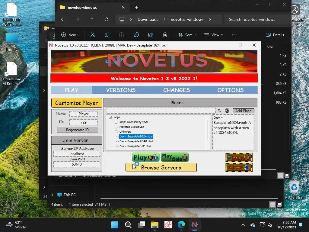Edit the player Name field
The height and width of the screenshot is (232, 309).
tap(84, 114)
